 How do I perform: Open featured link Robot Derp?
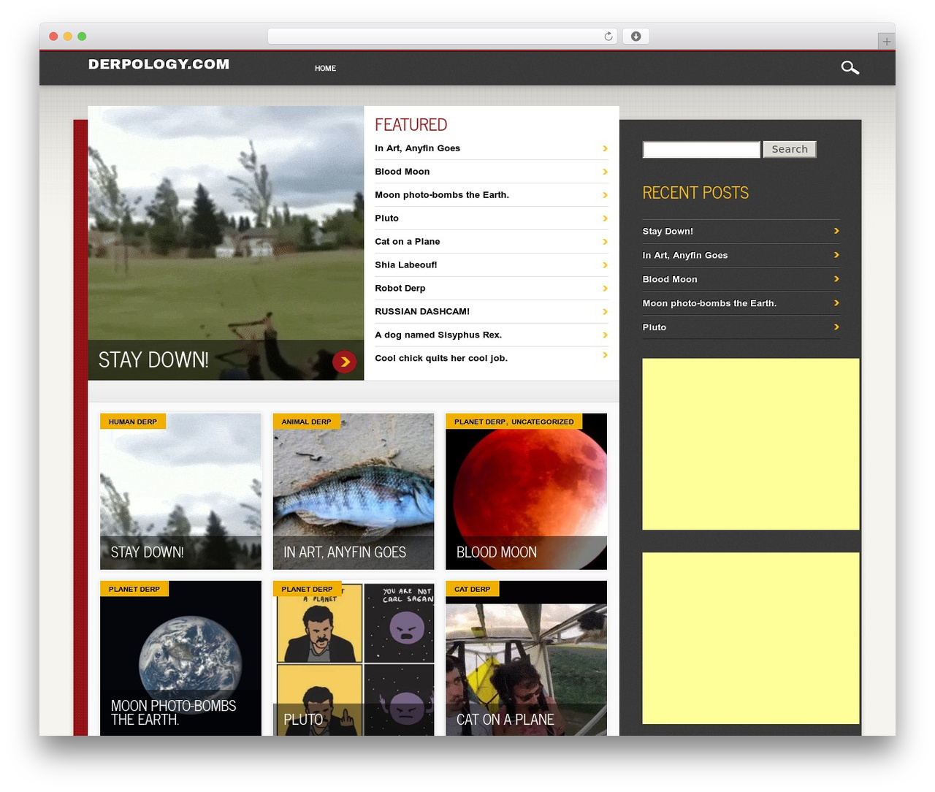click(400, 289)
